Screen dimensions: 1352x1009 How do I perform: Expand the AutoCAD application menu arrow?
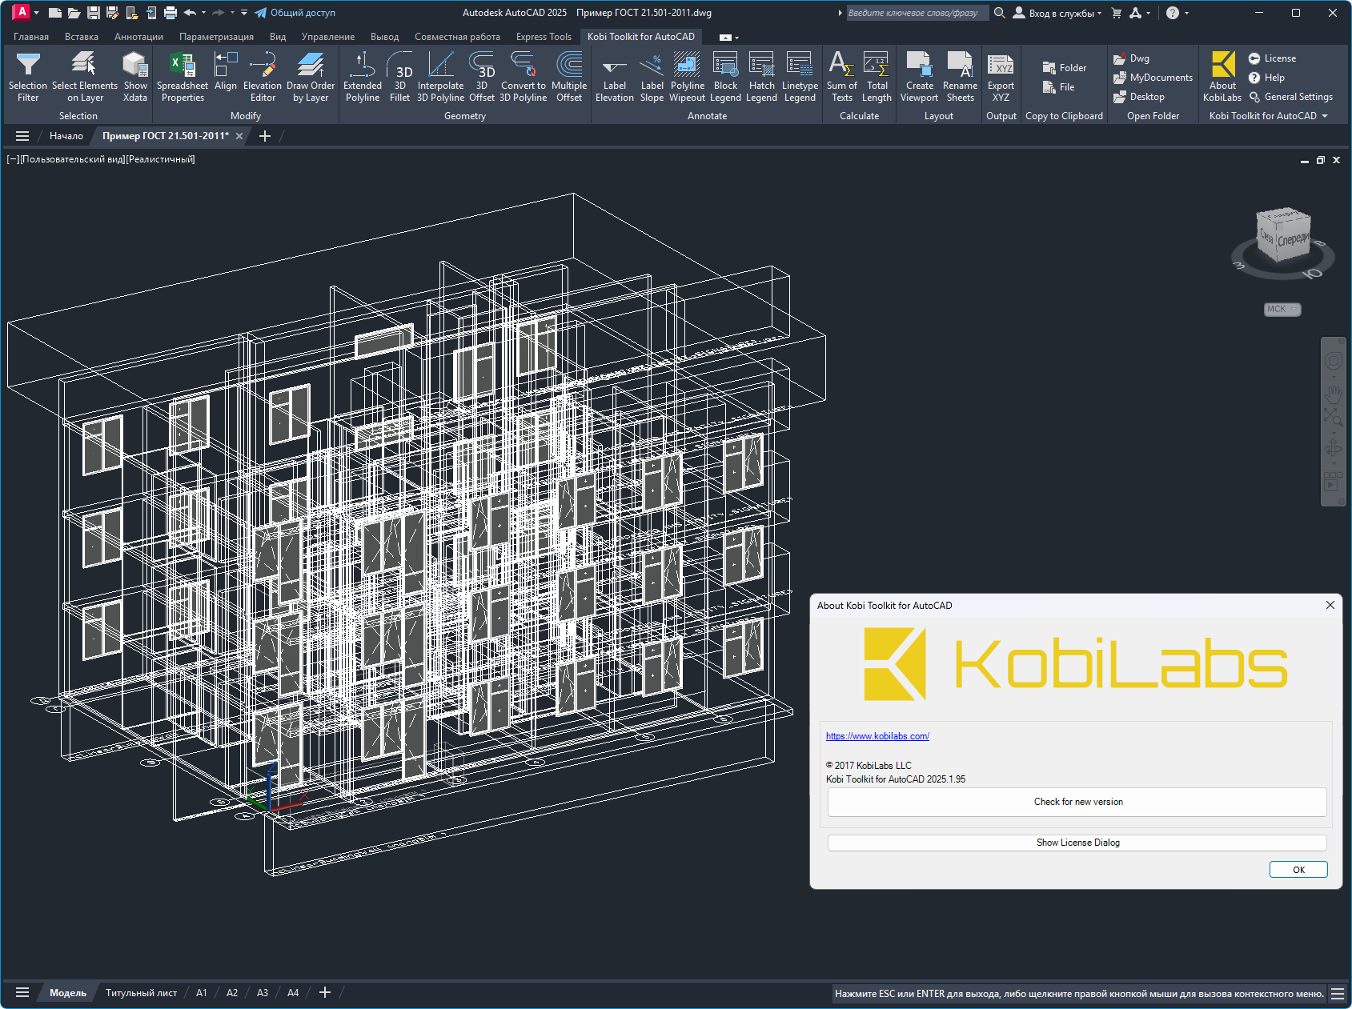pos(36,13)
